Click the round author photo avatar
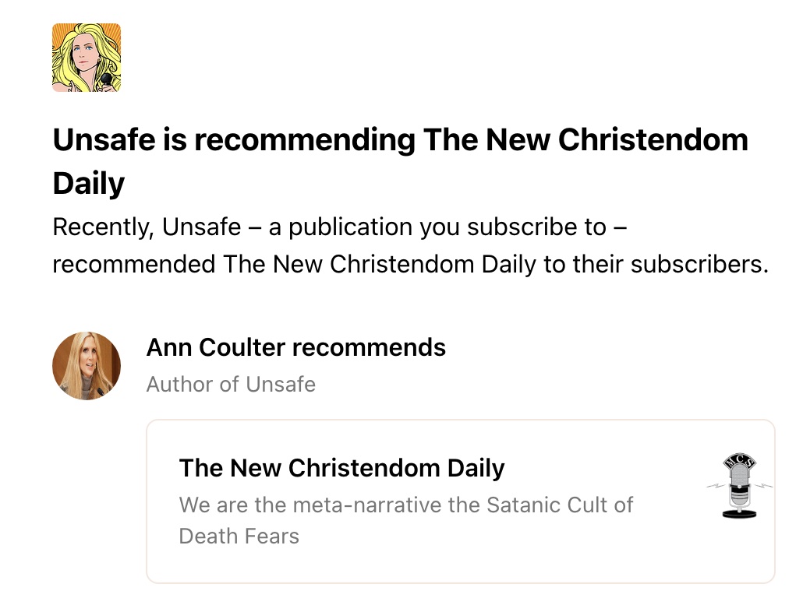 click(x=87, y=365)
